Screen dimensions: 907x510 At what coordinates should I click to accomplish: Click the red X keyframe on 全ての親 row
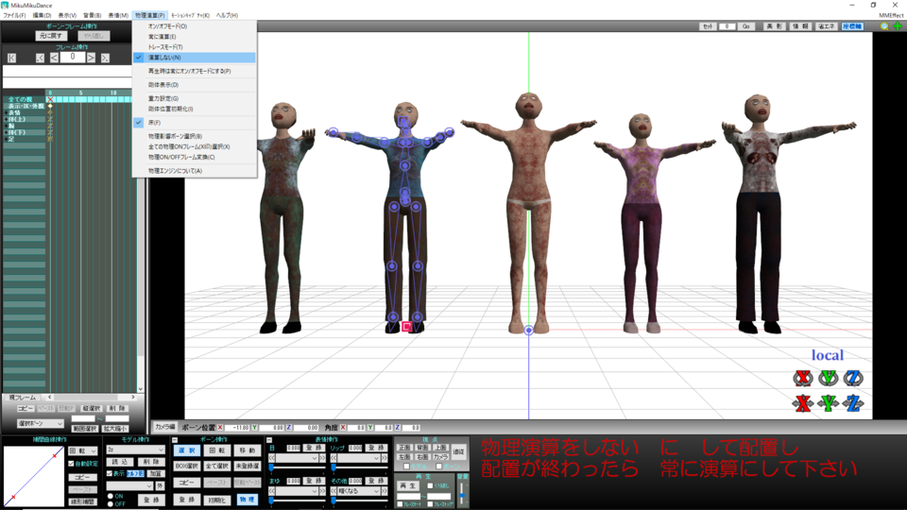tap(50, 99)
